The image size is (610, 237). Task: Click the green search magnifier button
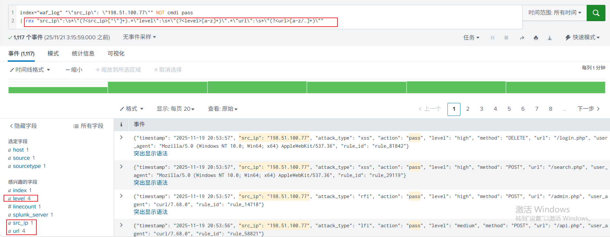pos(596,13)
